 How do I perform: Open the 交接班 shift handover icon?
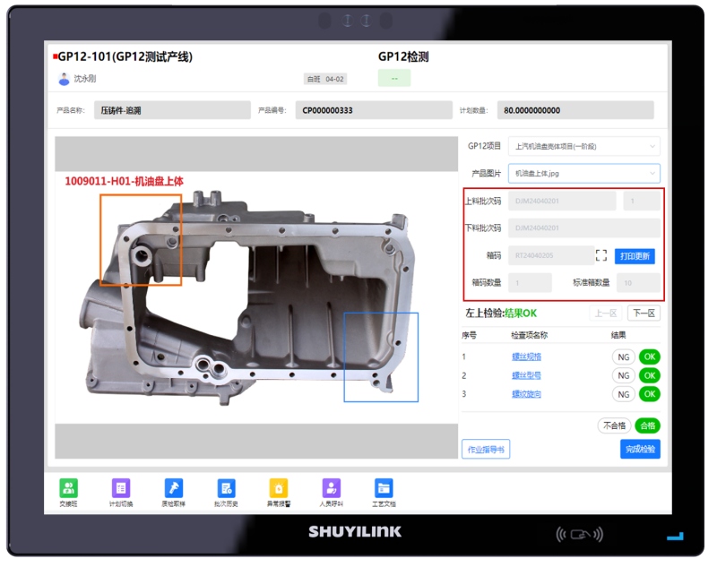point(69,488)
